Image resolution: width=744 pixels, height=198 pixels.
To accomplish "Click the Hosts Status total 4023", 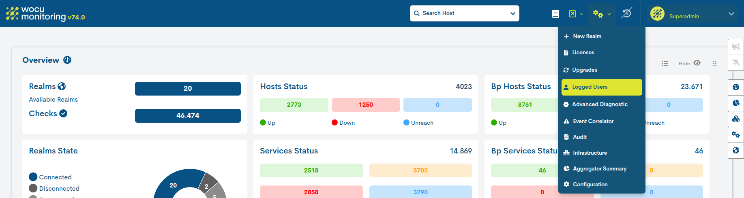I will [x=464, y=87].
